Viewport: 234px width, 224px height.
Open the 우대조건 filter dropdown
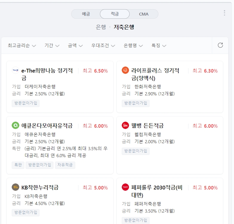pos(103,45)
